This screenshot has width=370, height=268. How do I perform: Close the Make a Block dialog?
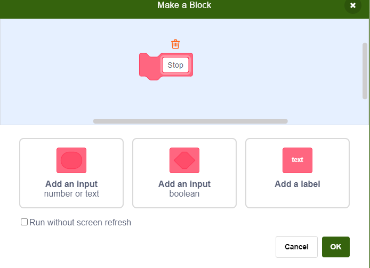pyautogui.click(x=352, y=5)
